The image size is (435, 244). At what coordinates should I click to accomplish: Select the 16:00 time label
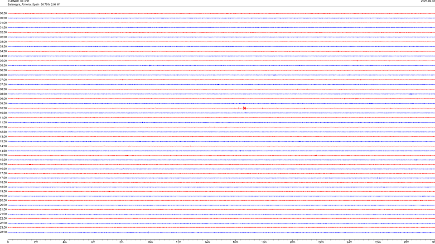tap(3, 164)
